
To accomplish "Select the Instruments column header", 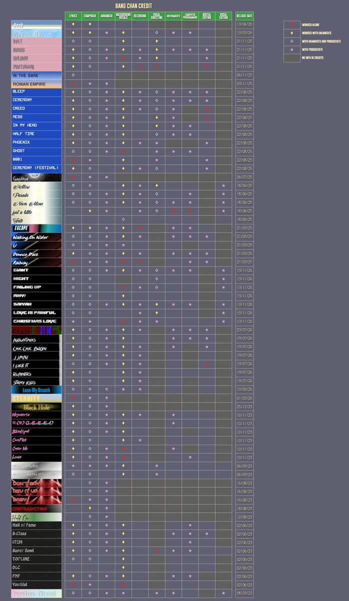I will tap(173, 16).
